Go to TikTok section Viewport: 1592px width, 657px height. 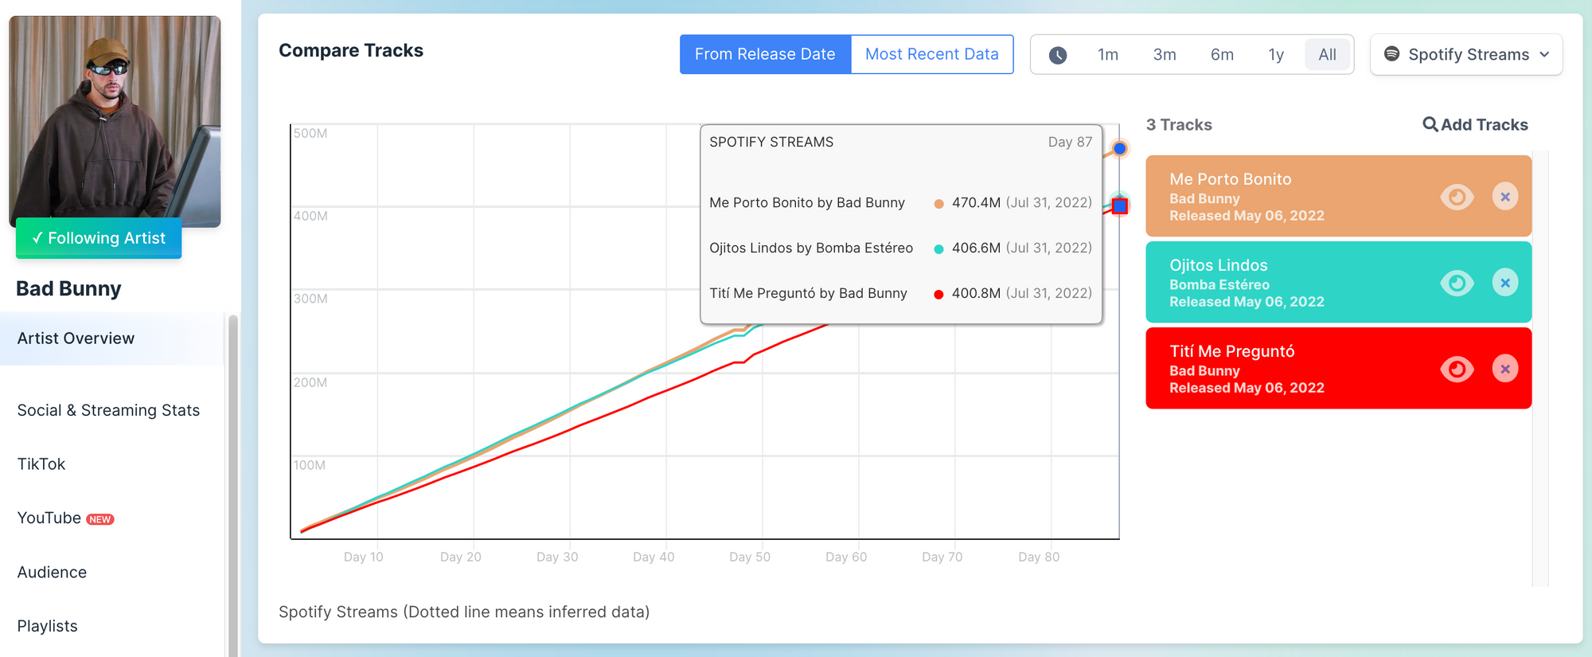pyautogui.click(x=41, y=464)
